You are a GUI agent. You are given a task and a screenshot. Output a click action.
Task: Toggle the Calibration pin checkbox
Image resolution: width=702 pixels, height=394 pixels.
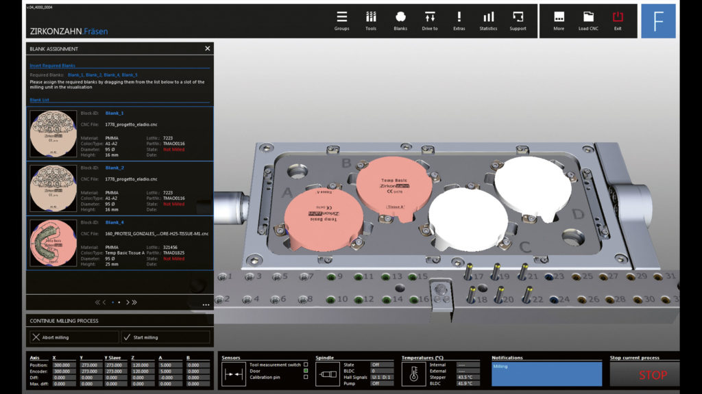coord(306,377)
